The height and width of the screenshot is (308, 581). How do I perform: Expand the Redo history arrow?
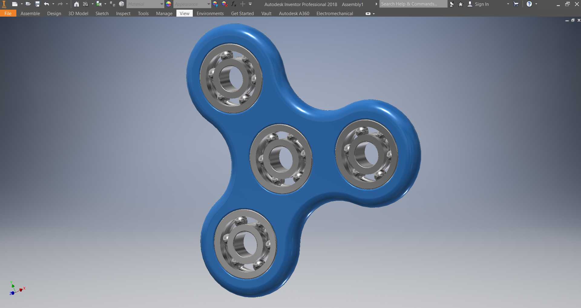(x=67, y=4)
